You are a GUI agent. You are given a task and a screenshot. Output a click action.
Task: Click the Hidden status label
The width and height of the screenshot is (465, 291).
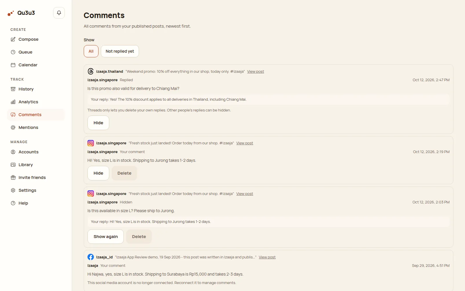point(126,202)
